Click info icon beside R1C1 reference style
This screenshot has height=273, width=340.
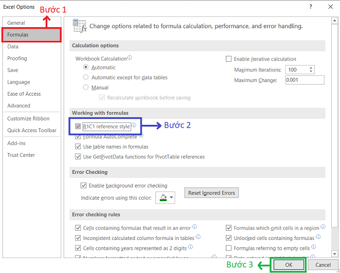[x=134, y=125]
